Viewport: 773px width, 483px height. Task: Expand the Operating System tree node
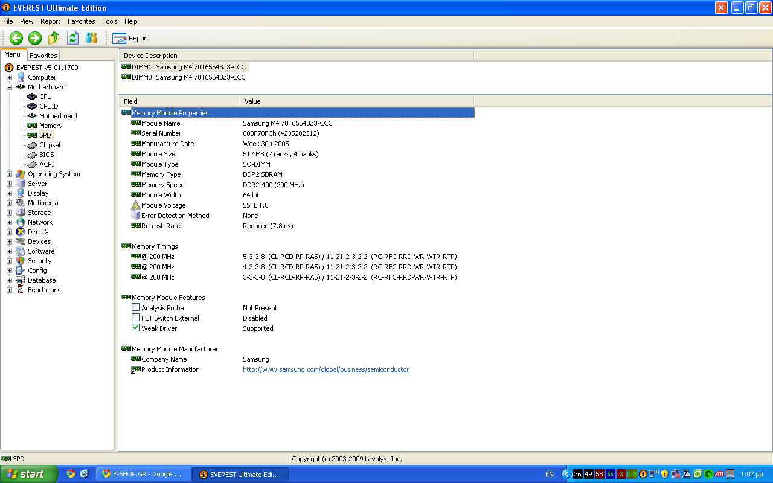(9, 174)
